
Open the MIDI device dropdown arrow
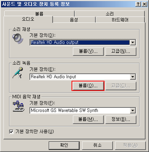coord(133,111)
